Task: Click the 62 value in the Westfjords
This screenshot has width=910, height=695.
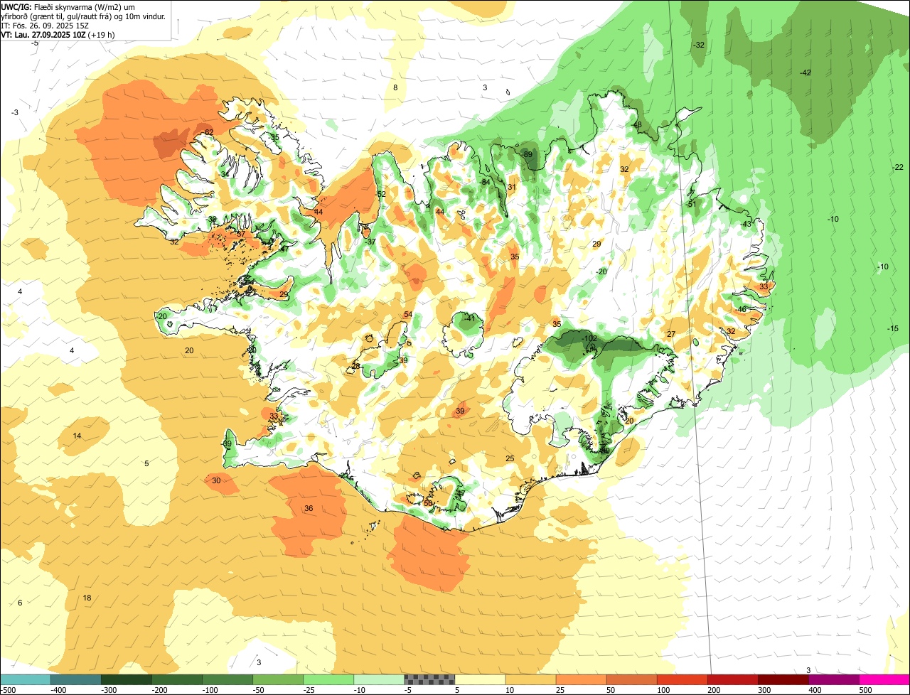Action: click(209, 133)
